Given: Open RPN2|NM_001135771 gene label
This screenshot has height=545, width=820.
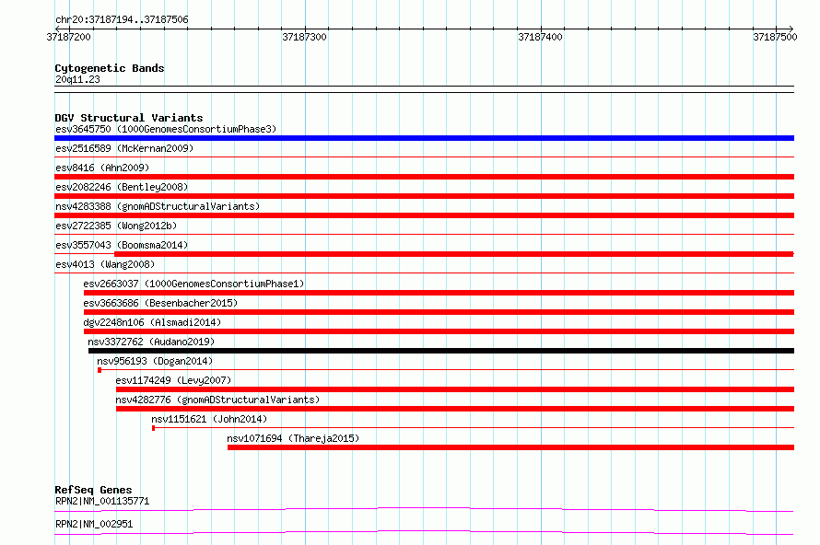Looking at the screenshot, I should [102, 501].
